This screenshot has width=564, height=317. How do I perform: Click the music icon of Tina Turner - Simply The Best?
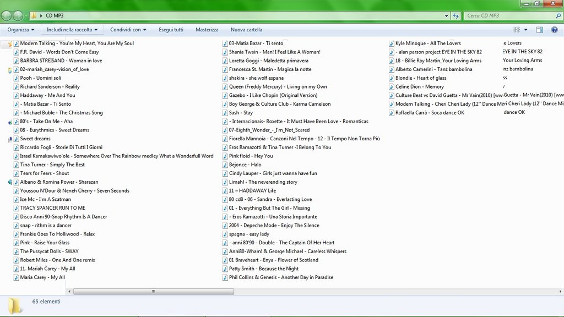(16, 165)
